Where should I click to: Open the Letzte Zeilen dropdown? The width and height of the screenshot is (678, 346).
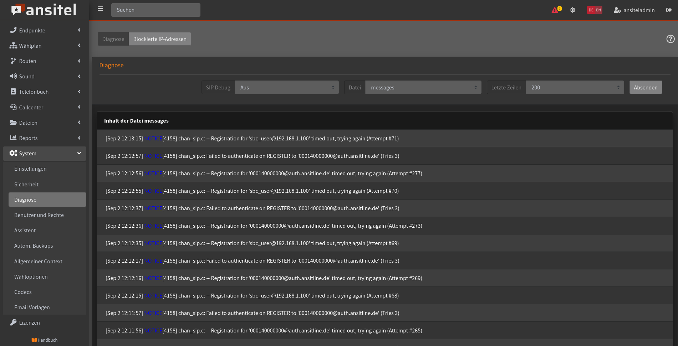coord(575,87)
